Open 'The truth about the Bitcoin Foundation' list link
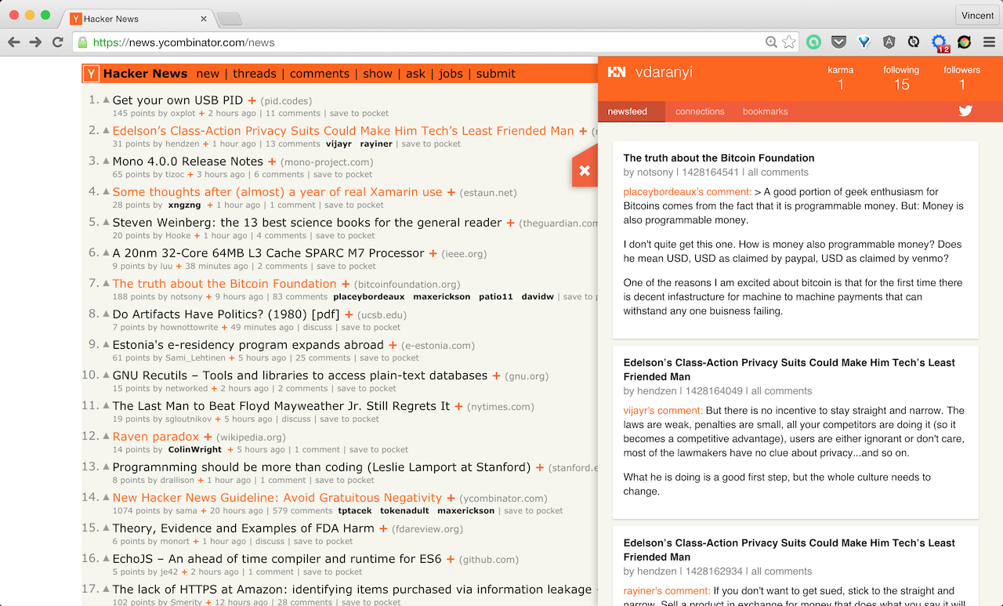The height and width of the screenshot is (606, 1003). (x=224, y=284)
